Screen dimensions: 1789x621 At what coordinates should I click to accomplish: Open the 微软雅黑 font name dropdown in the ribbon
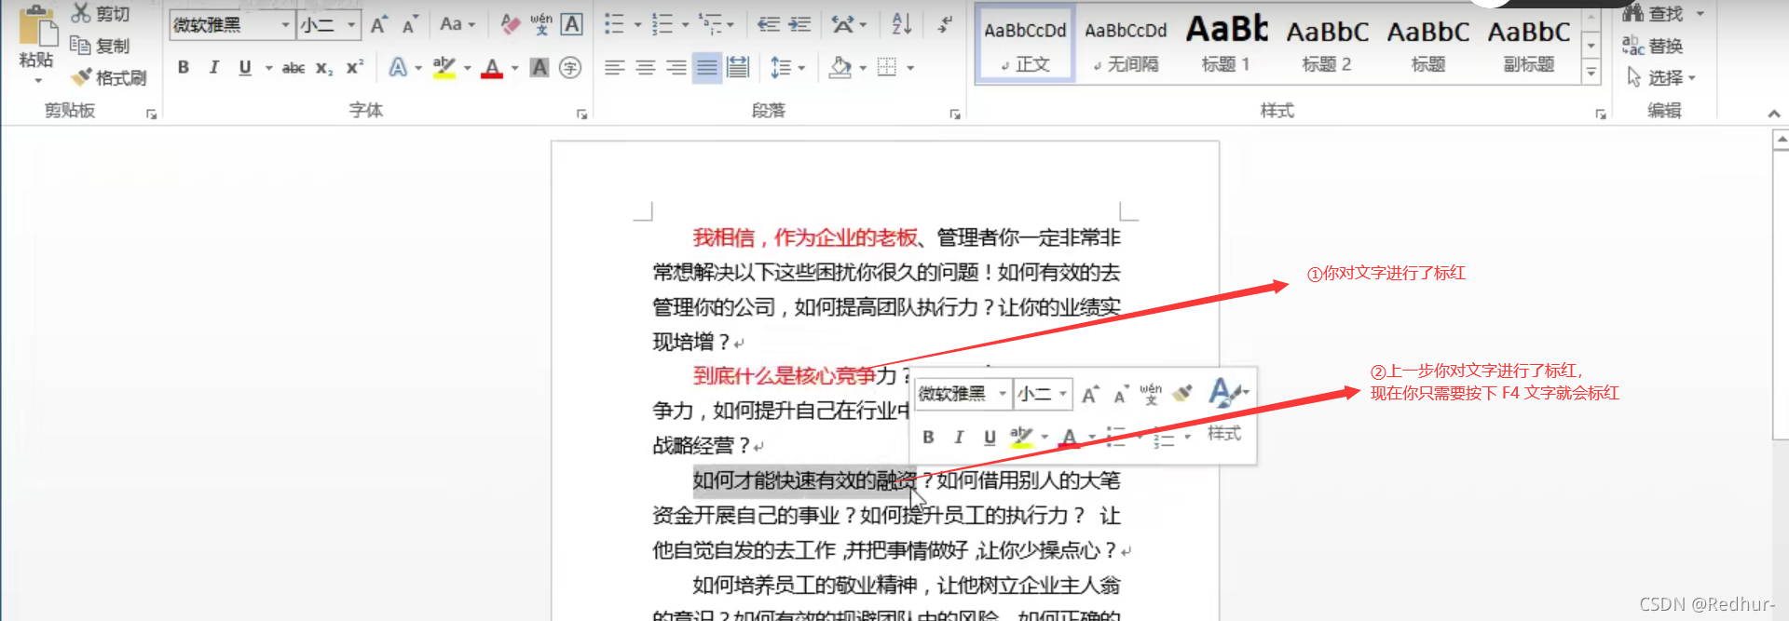tap(285, 25)
